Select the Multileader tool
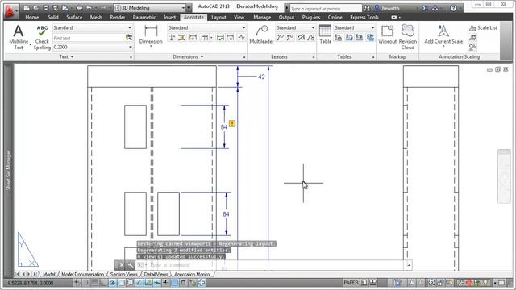Screen dimensions: 516x290 (261, 35)
